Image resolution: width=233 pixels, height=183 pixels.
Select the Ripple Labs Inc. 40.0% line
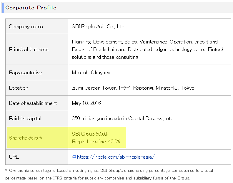(96, 142)
